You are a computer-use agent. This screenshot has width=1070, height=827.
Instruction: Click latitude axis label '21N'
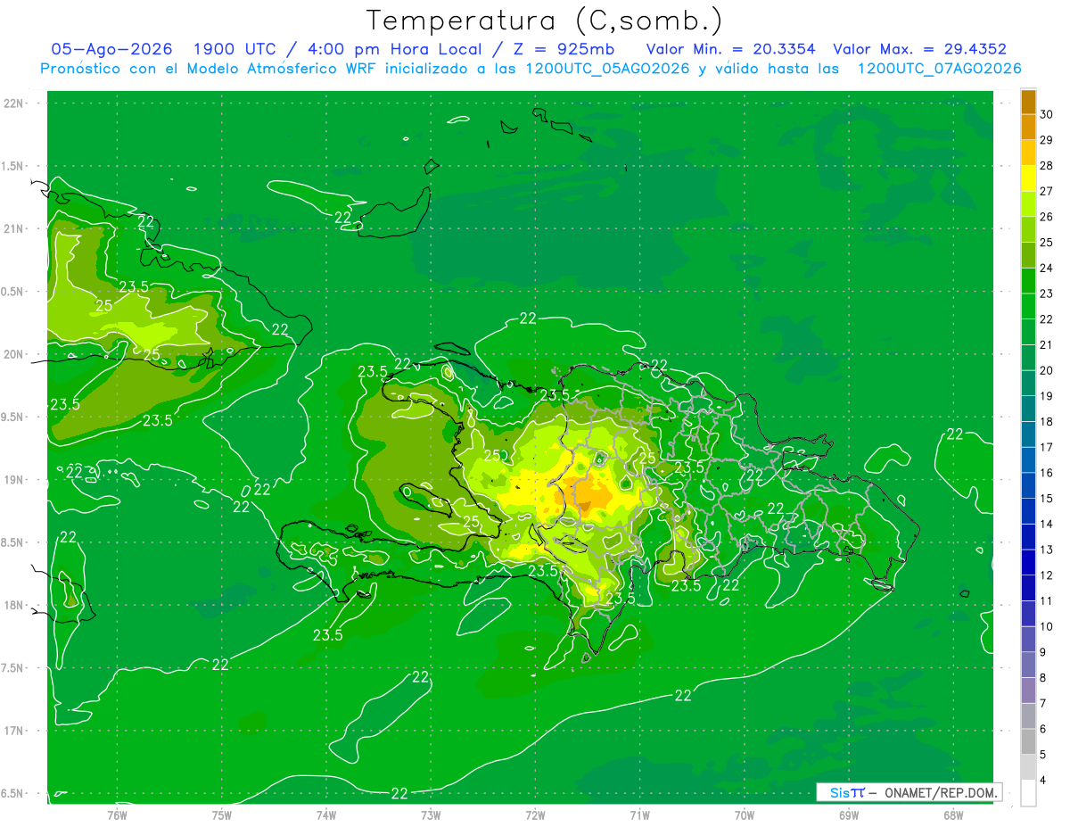pos(15,229)
